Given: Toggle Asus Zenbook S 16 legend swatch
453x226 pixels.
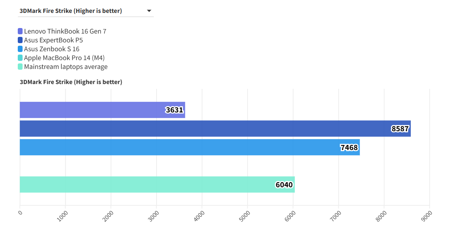Looking at the screenshot, I should pyautogui.click(x=20, y=49).
